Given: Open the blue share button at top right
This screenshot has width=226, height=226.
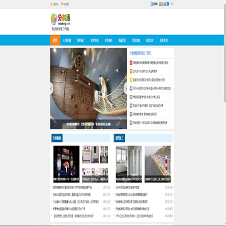Looking at the screenshot, I should tap(154, 4).
